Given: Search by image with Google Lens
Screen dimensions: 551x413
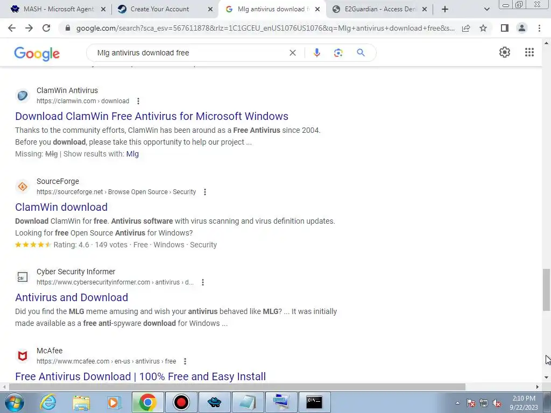Looking at the screenshot, I should tap(338, 53).
